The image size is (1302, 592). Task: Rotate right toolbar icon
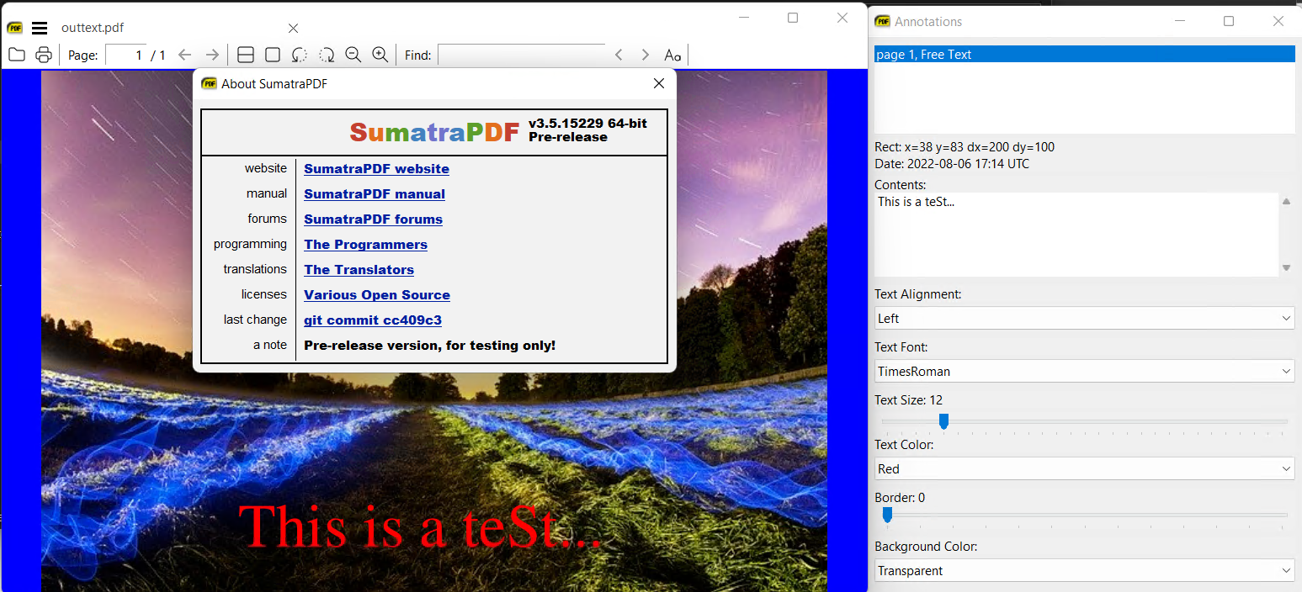tap(327, 55)
